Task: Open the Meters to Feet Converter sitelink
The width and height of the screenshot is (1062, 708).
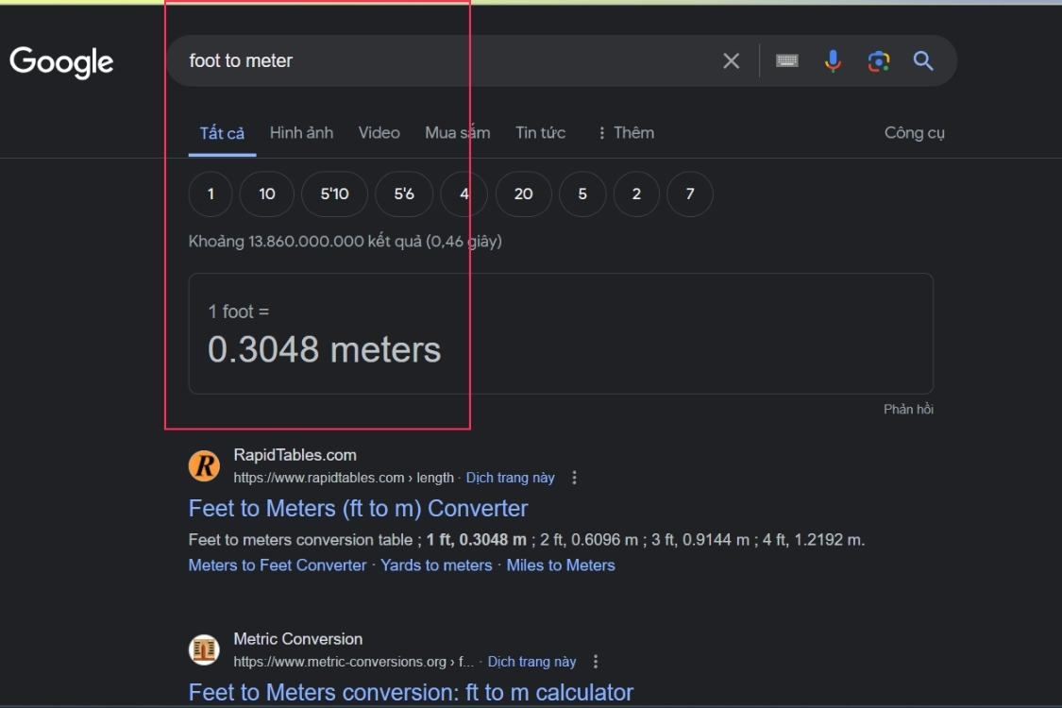Action: coord(277,565)
